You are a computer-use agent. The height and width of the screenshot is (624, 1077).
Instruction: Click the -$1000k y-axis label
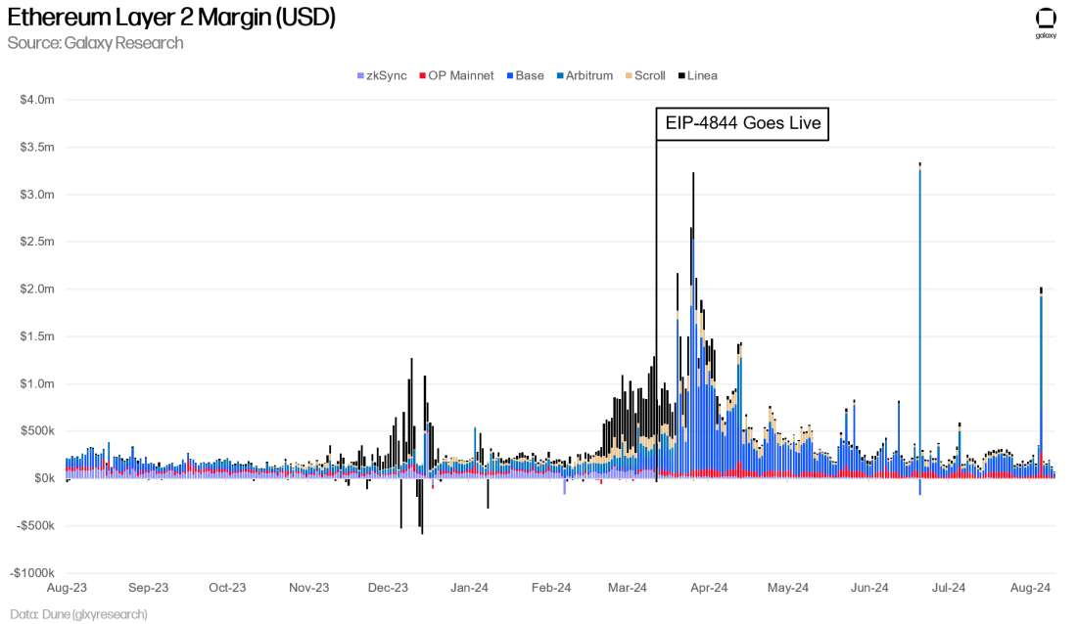point(32,572)
